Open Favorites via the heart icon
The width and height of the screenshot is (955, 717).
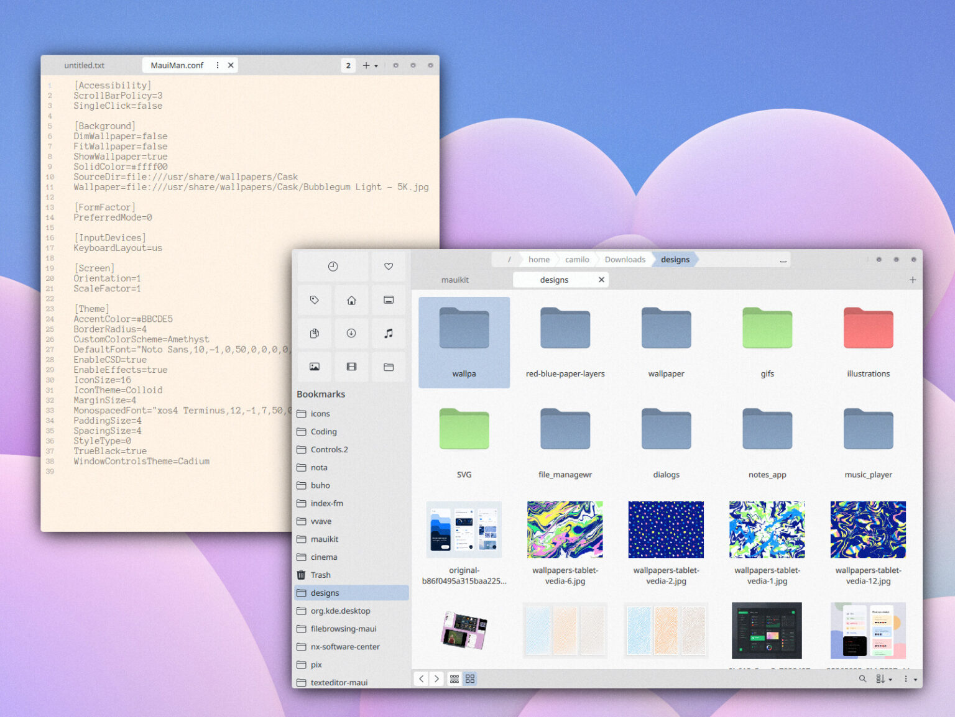(x=388, y=266)
